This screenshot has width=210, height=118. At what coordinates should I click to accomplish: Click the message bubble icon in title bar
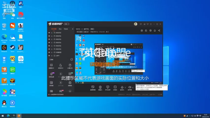141,24
